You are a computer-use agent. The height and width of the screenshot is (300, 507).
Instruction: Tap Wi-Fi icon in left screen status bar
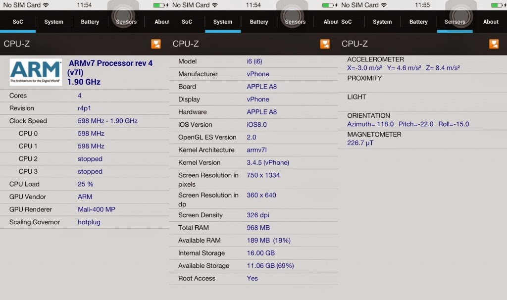click(46, 5)
